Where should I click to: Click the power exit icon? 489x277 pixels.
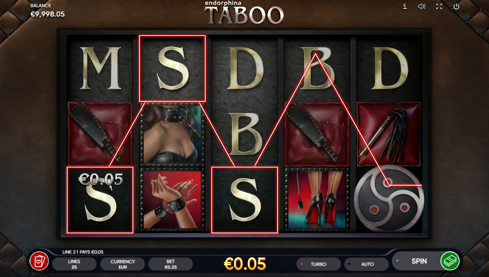(x=456, y=6)
